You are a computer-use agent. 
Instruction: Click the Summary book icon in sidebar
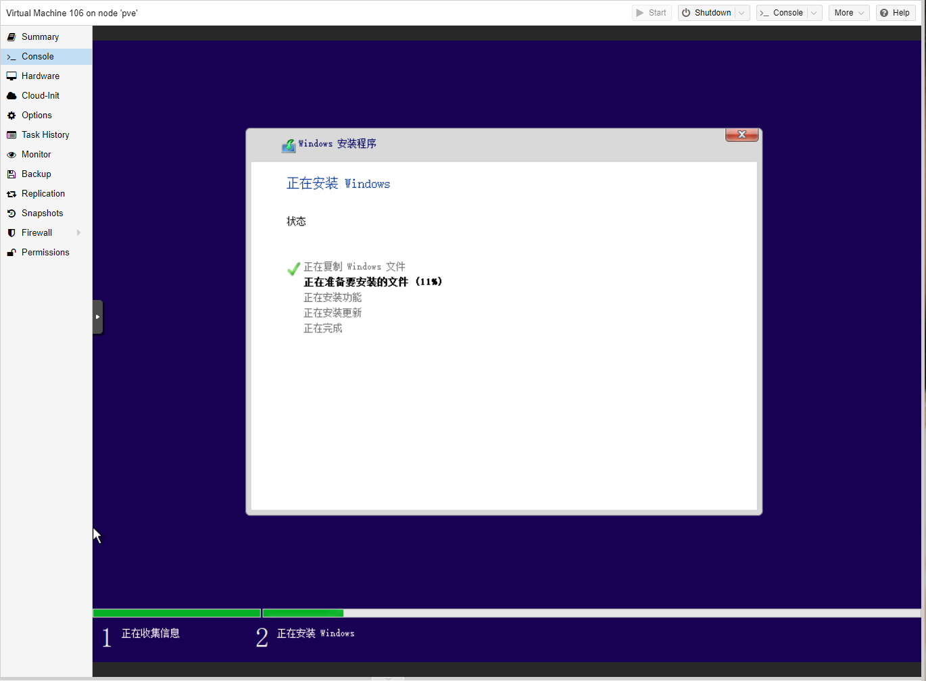pyautogui.click(x=11, y=37)
